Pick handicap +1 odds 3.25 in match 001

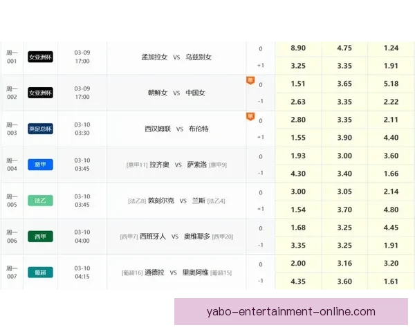point(298,66)
